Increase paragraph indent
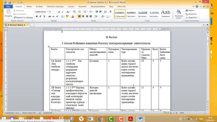Screen dimensions: 217x122 [100, 12]
